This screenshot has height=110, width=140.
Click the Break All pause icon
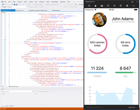tap(80, 4)
